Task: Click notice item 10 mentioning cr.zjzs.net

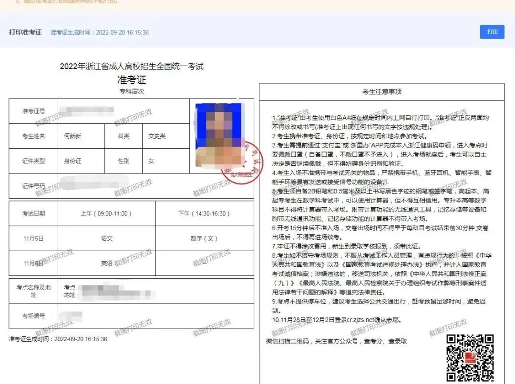Action: (337, 320)
